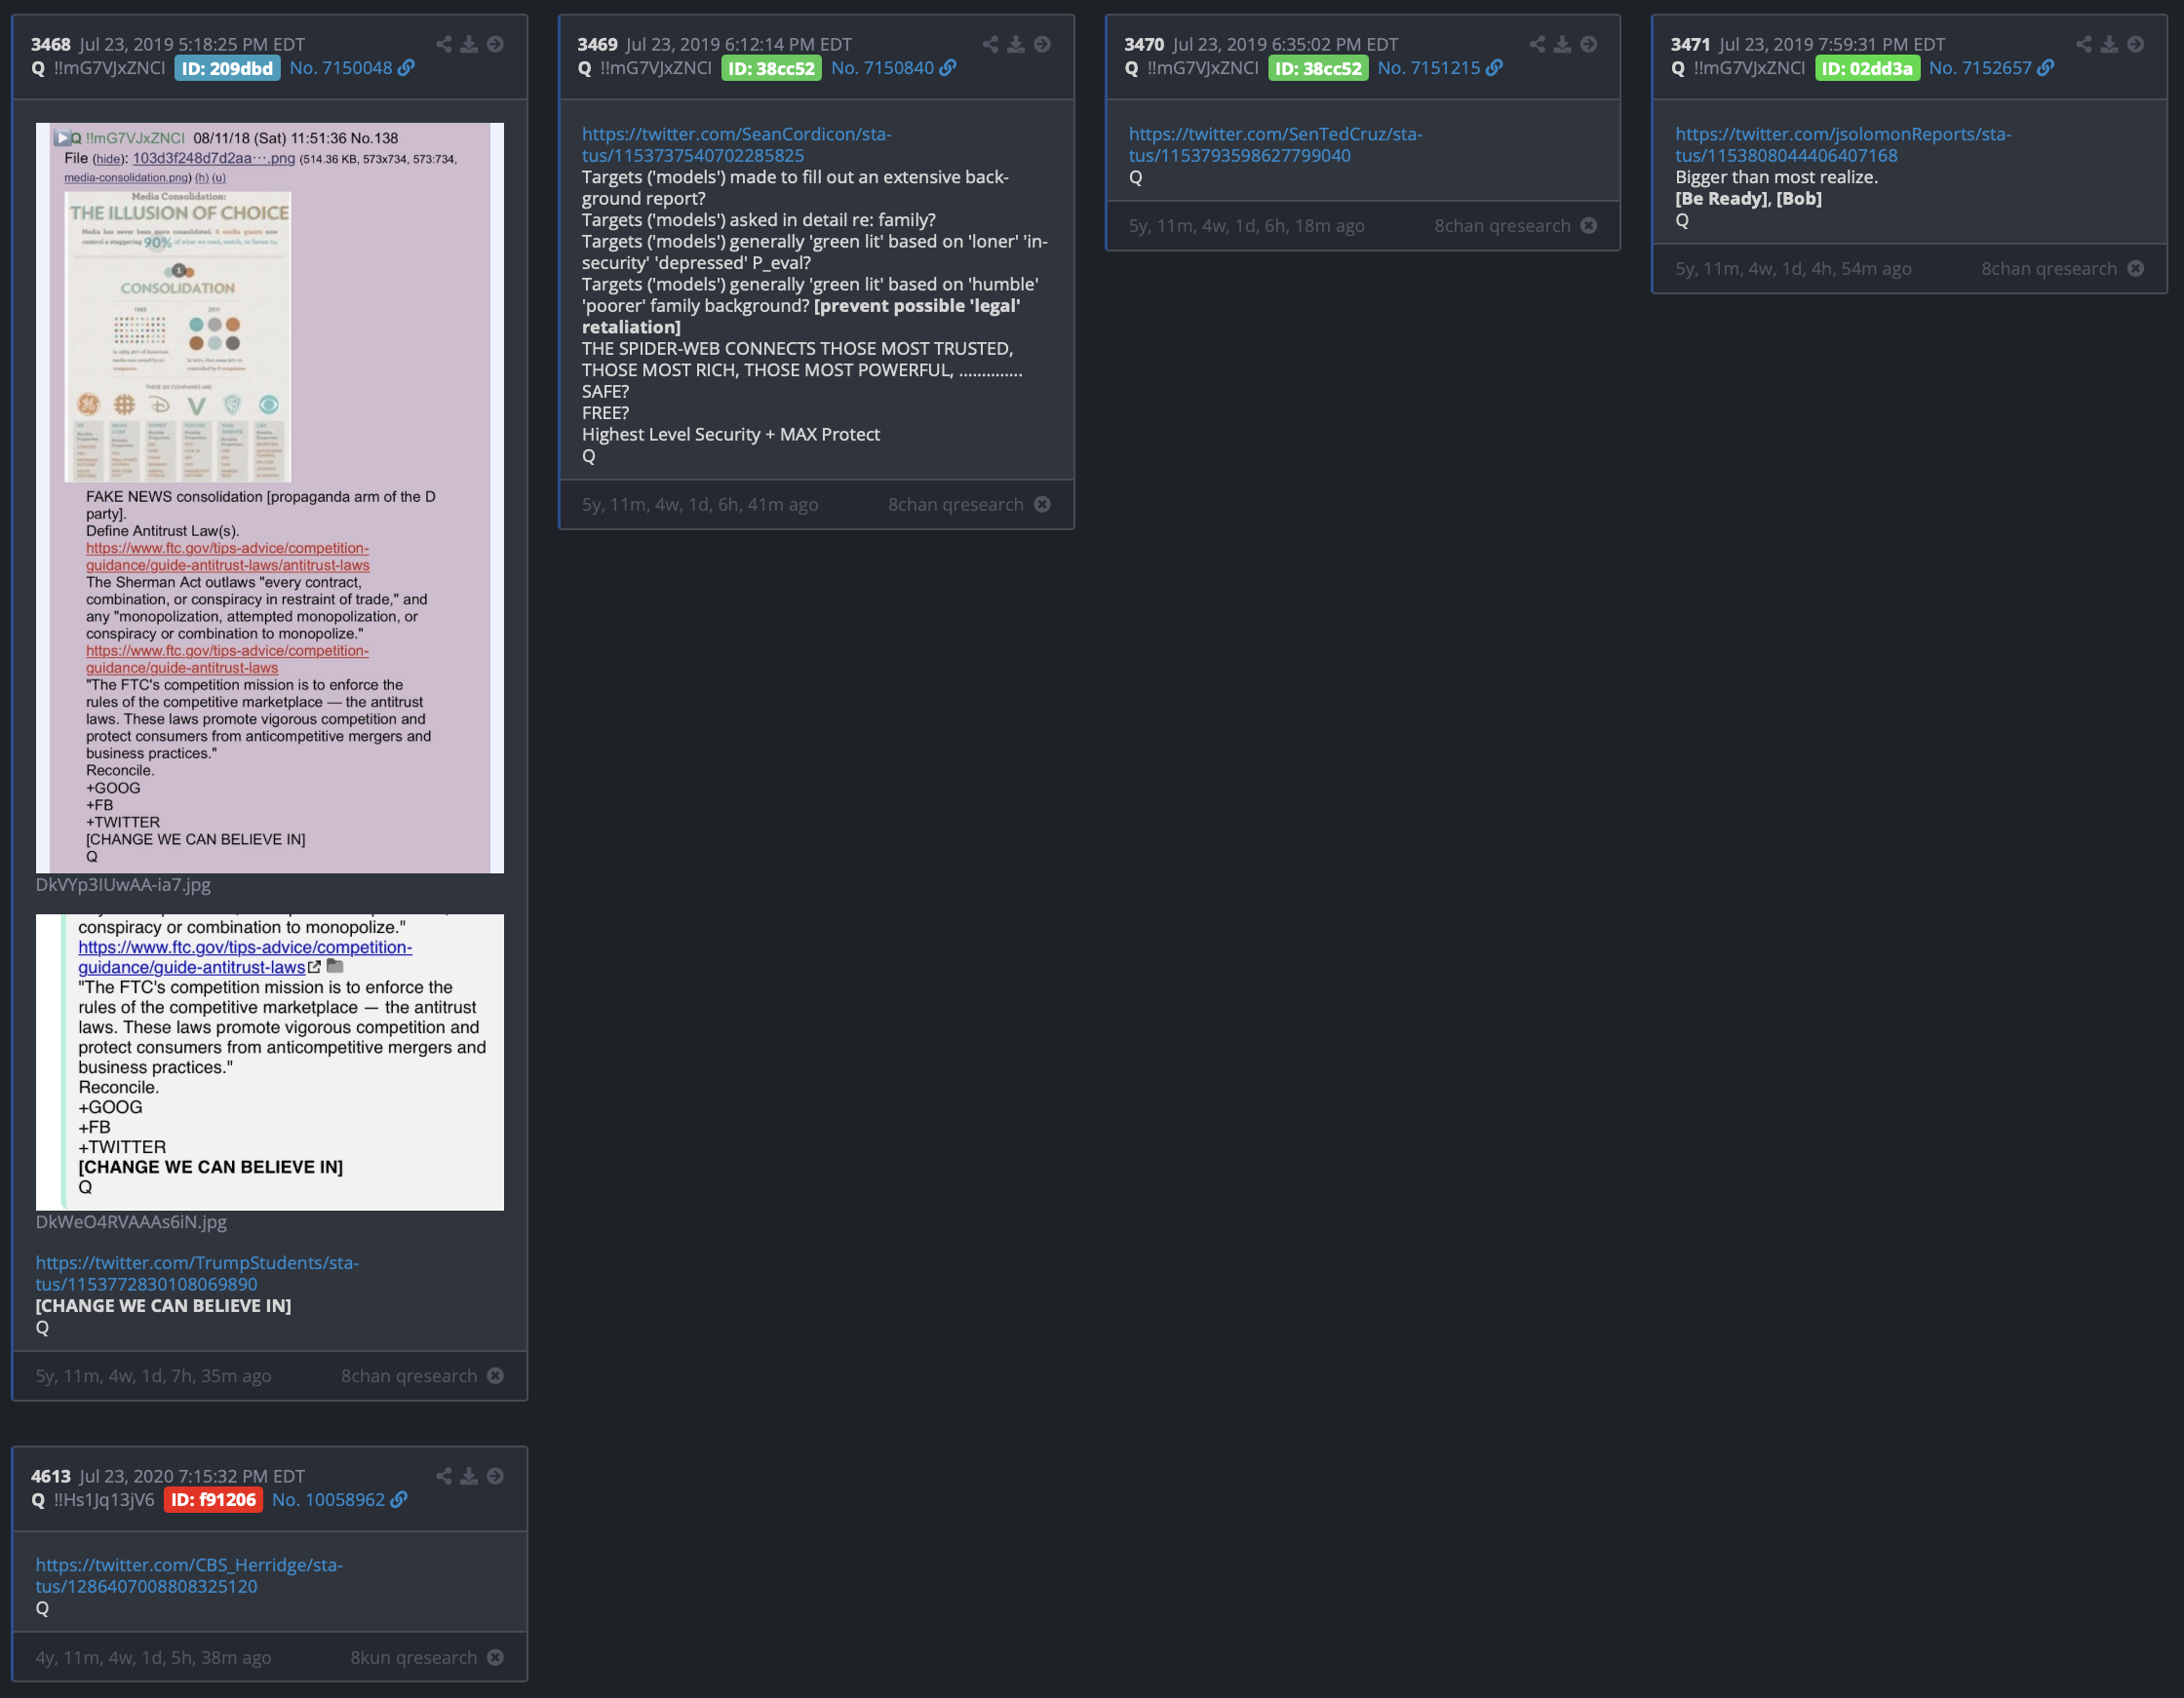The height and width of the screenshot is (1698, 2184).
Task: Filter by ID: 209dbd badge
Action: coord(227,68)
